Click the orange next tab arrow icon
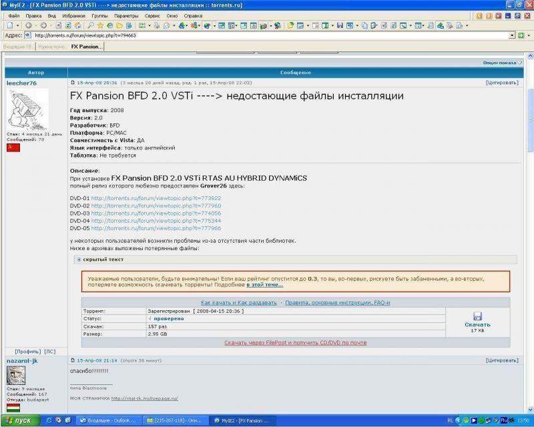Image resolution: width=534 pixels, height=427 pixels. [489, 15]
